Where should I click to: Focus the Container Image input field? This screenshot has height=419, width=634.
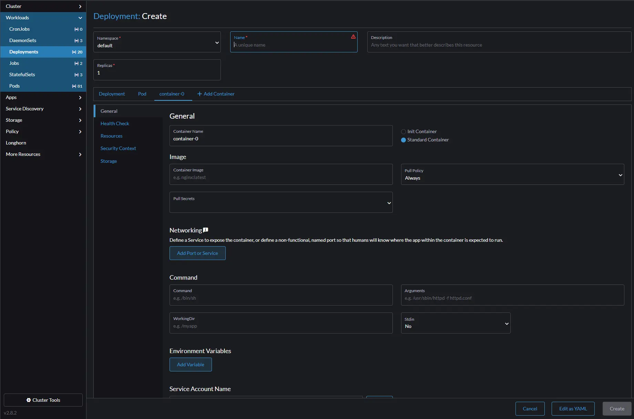281,178
